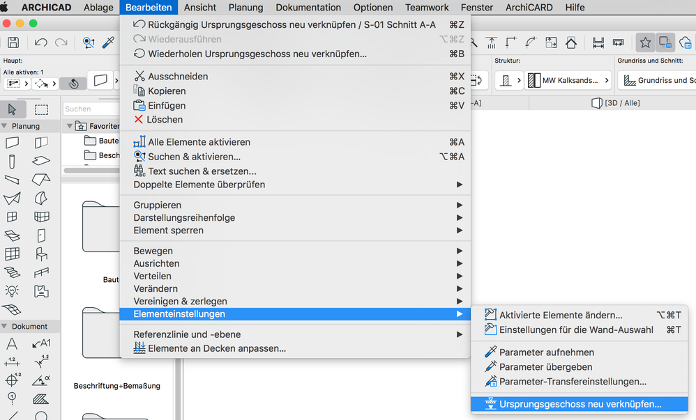
Task: Click the Undo arrow in the toolbar
Action: pos(41,42)
